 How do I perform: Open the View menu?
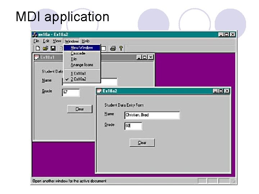(x=57, y=41)
